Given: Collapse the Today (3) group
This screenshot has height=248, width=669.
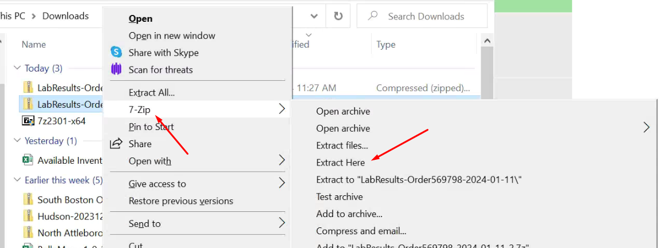Looking at the screenshot, I should [17, 69].
